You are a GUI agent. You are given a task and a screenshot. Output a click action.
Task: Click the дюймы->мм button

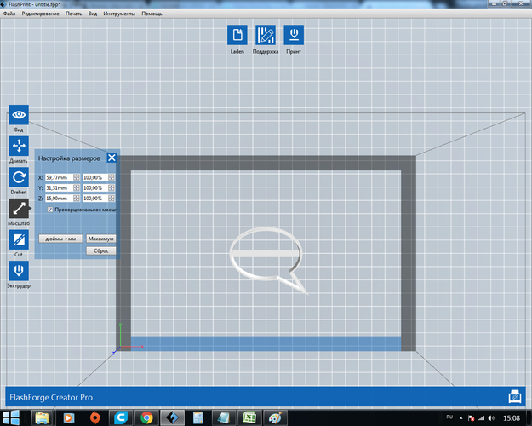[60, 239]
